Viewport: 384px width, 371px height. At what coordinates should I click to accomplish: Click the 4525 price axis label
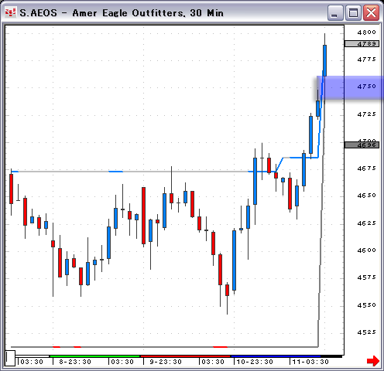tap(366, 332)
